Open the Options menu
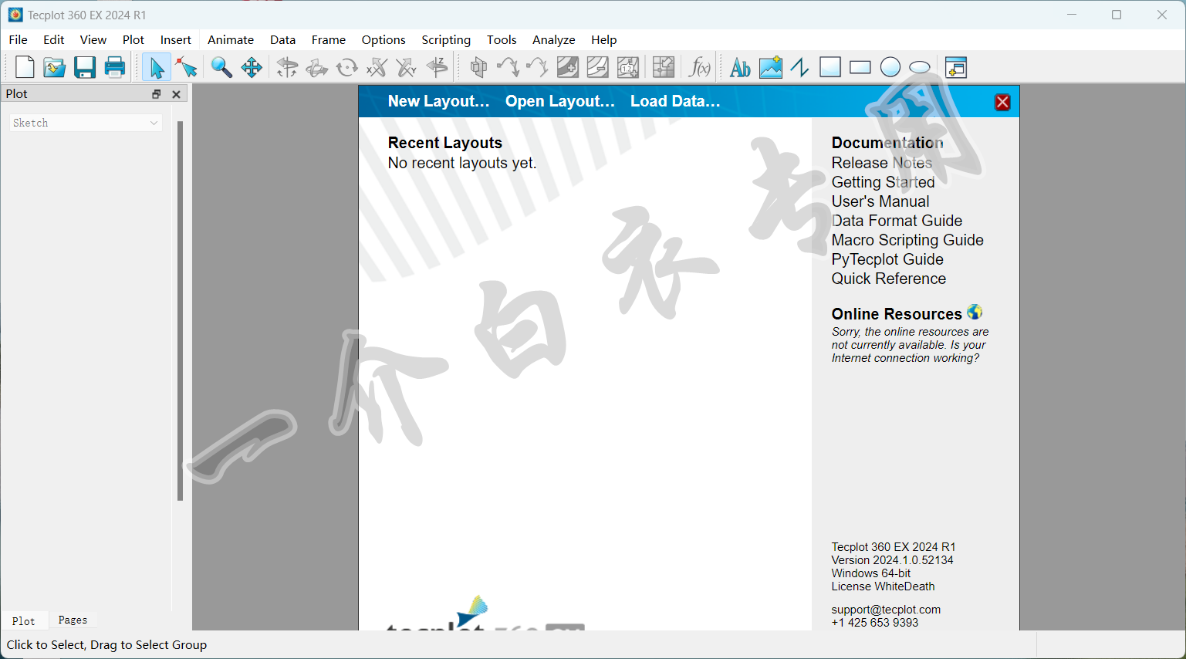This screenshot has height=659, width=1186. click(384, 40)
